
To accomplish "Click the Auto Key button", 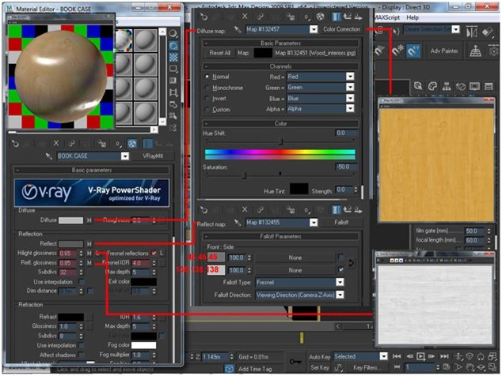I will pos(319,356).
